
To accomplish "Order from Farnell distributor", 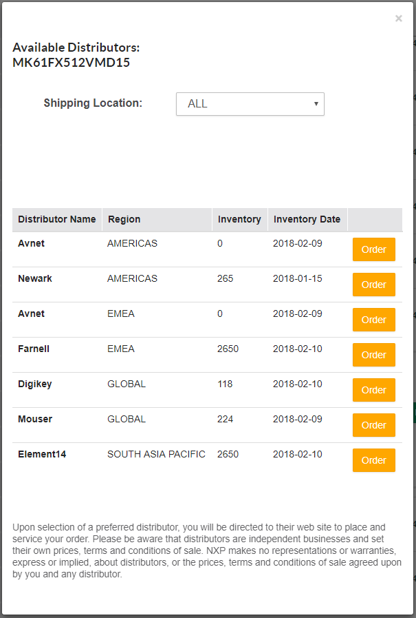I will (373, 355).
